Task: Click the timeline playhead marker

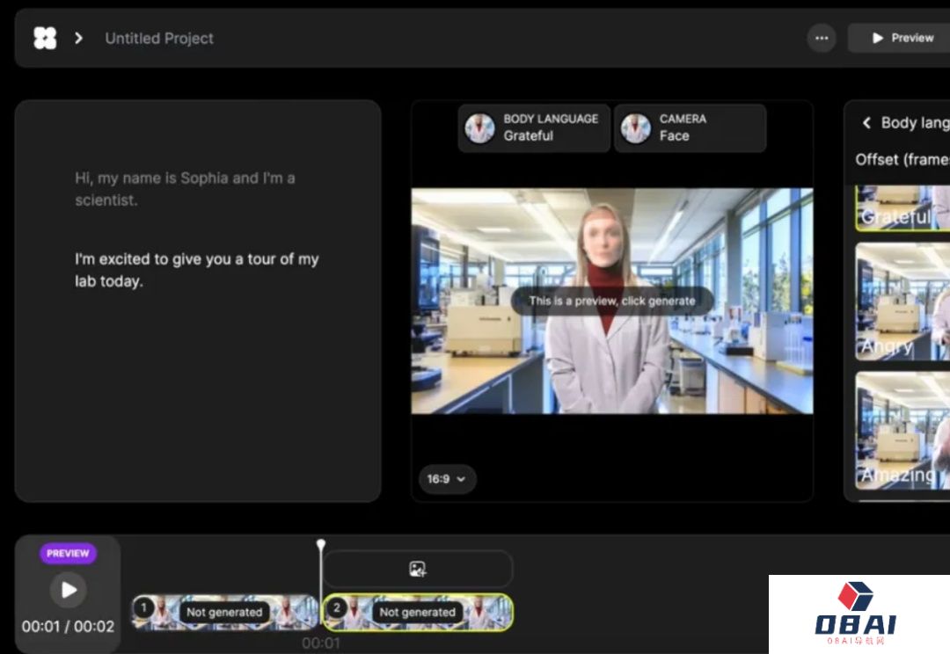Action: [321, 544]
